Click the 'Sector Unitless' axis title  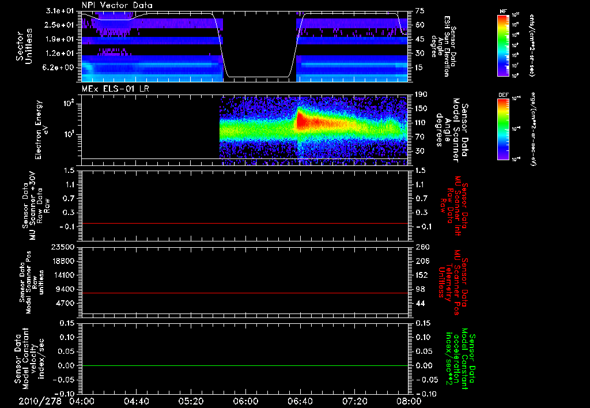pyautogui.click(x=24, y=46)
